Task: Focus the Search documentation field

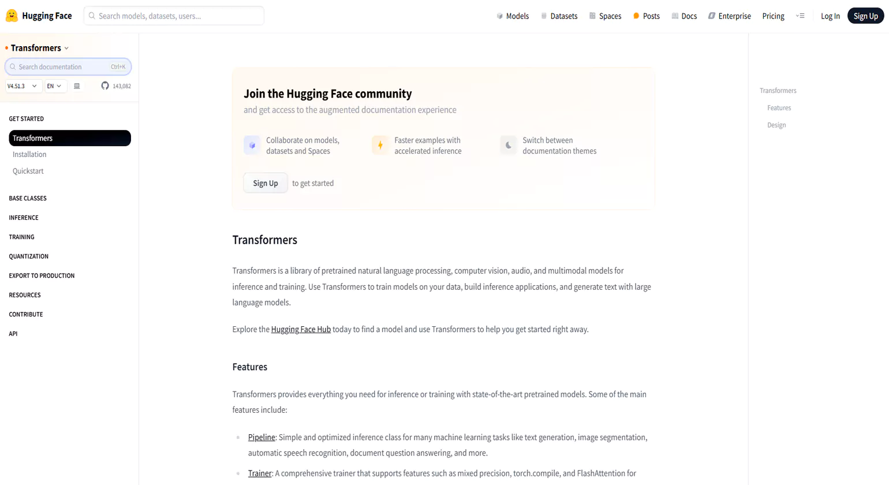Action: [x=63, y=67]
